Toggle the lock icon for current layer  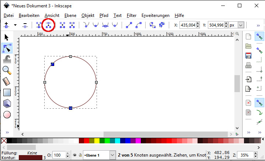pyautogui.click(x=80, y=155)
